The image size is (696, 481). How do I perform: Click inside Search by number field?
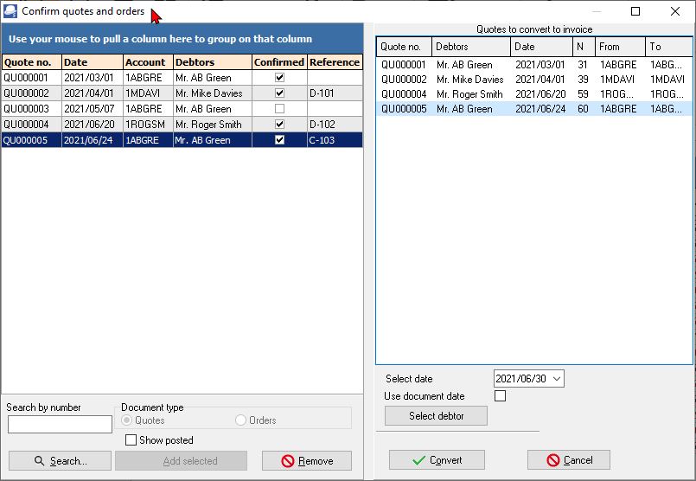tap(60, 424)
